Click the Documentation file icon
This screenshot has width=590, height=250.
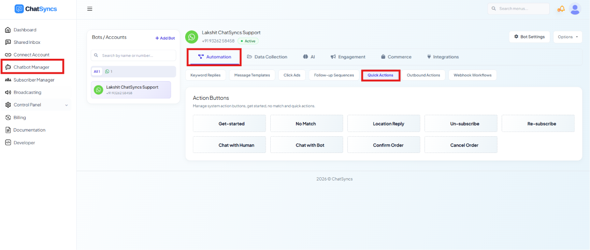pyautogui.click(x=8, y=130)
